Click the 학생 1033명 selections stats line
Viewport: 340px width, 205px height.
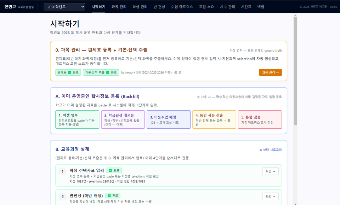[x=107, y=181]
